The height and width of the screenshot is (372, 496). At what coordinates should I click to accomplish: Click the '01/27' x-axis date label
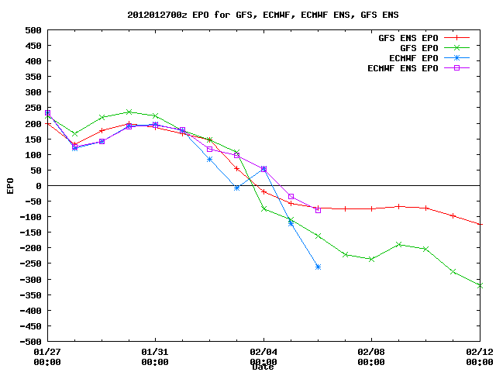(x=47, y=352)
